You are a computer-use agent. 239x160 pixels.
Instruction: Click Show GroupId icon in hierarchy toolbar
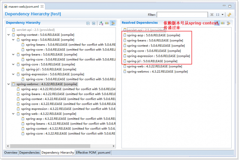click(107, 23)
